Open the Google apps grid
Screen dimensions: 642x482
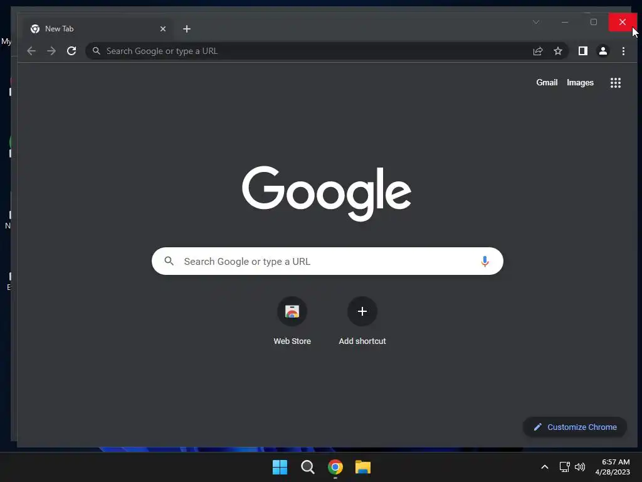point(616,83)
